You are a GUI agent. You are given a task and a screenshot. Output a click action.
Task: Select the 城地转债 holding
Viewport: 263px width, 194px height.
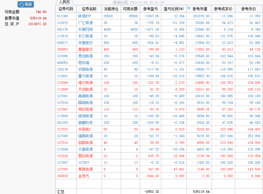point(86,116)
